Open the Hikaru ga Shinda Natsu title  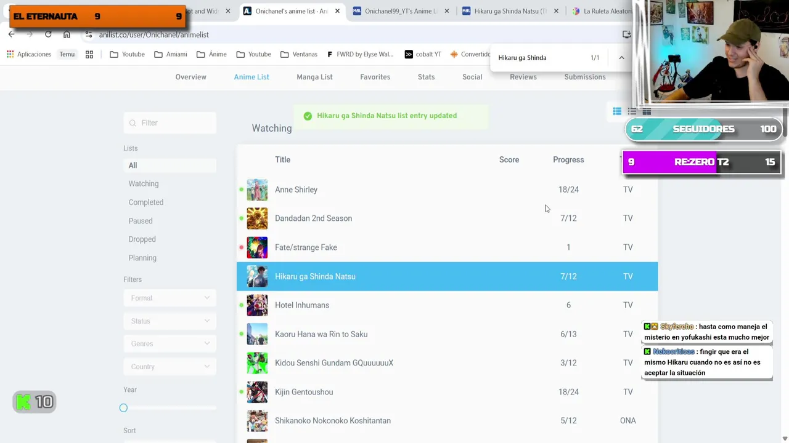(315, 276)
